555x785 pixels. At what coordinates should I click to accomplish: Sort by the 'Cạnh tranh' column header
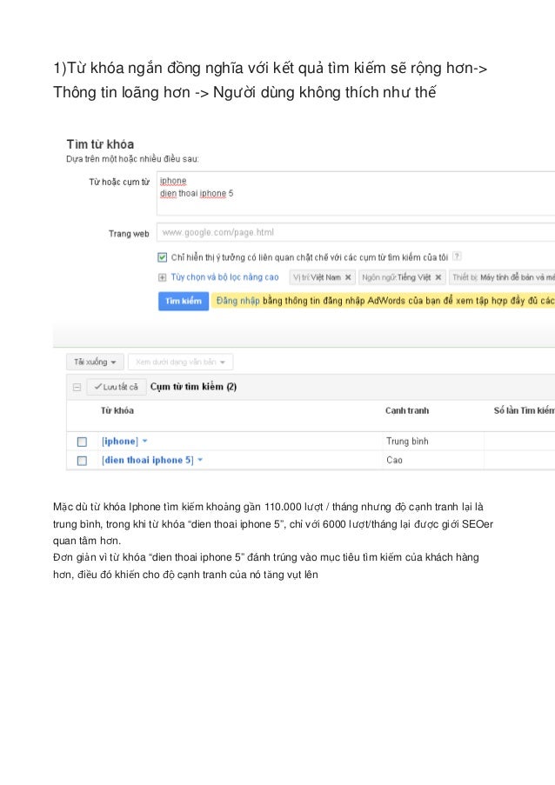[407, 410]
